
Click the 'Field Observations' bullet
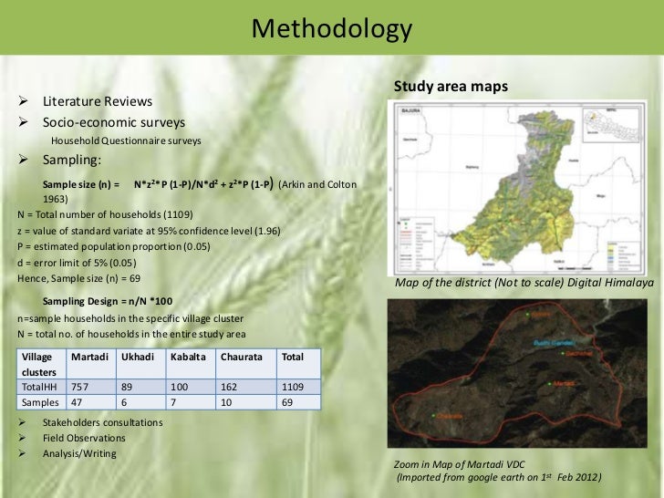[x=84, y=439]
